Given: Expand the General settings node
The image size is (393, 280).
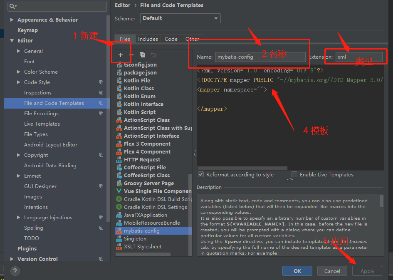Looking at the screenshot, I should pos(18,51).
